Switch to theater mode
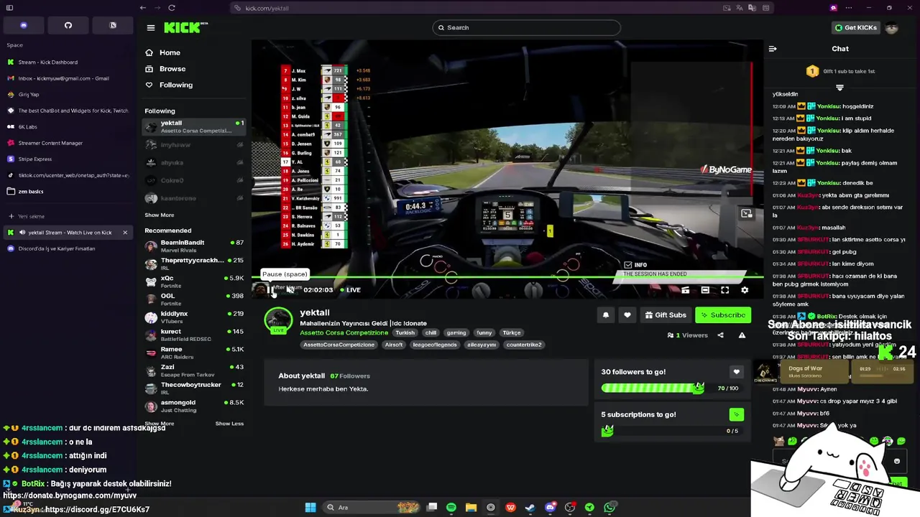 click(705, 290)
